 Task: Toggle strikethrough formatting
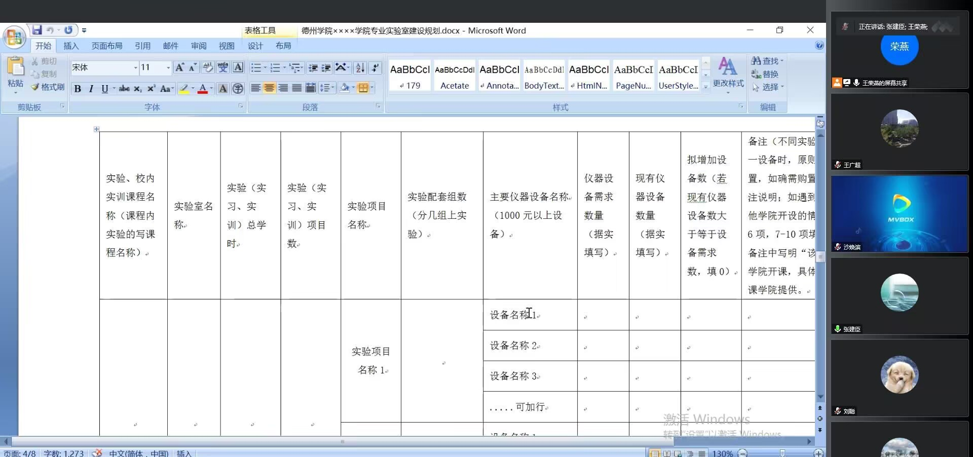tap(124, 89)
